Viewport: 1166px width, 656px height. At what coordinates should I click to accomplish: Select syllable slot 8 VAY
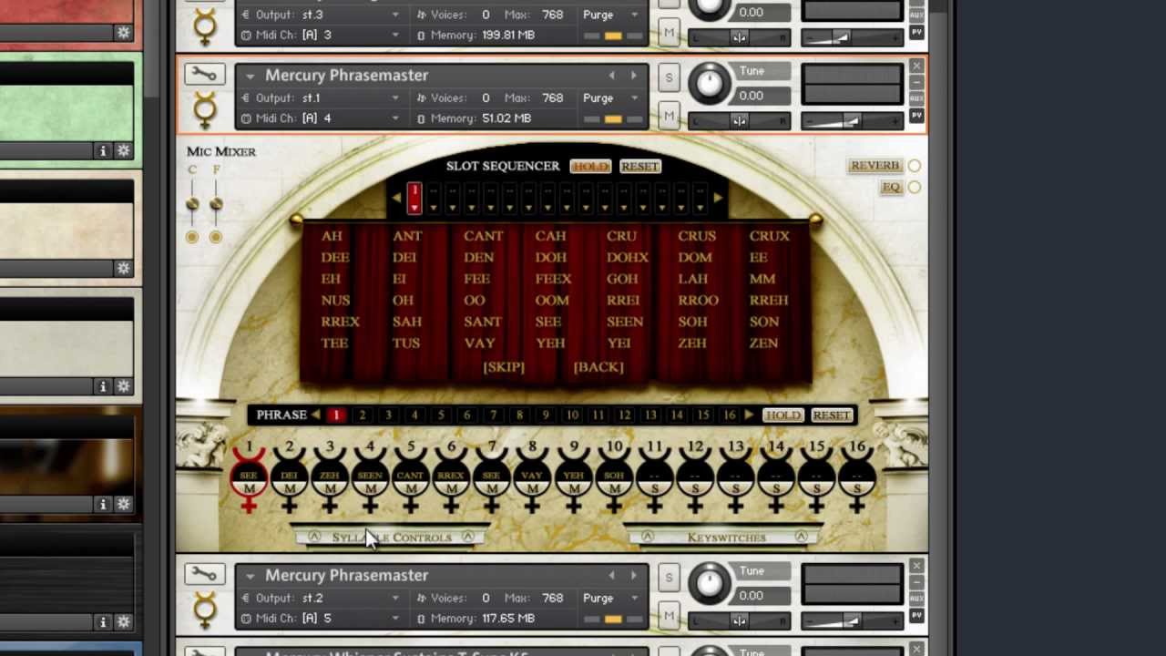coord(532,477)
